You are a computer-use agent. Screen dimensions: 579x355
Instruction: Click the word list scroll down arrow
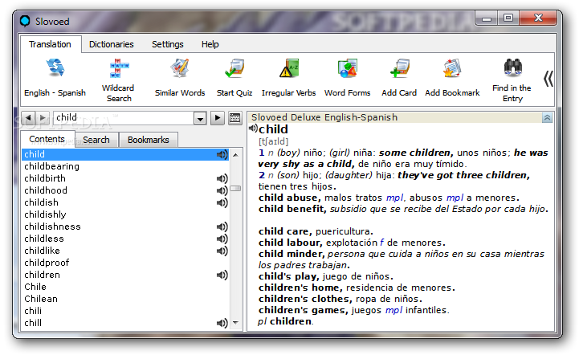tap(235, 323)
